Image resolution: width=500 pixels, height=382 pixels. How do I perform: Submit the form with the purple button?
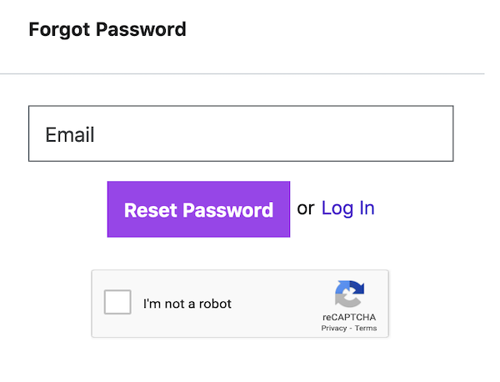[x=198, y=209]
